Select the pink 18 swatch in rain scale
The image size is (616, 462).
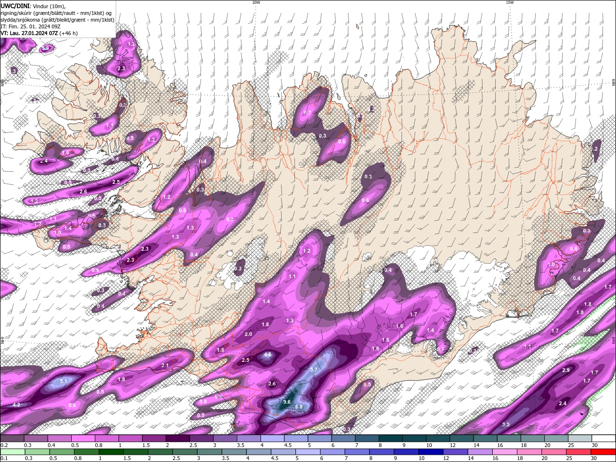[529, 451]
